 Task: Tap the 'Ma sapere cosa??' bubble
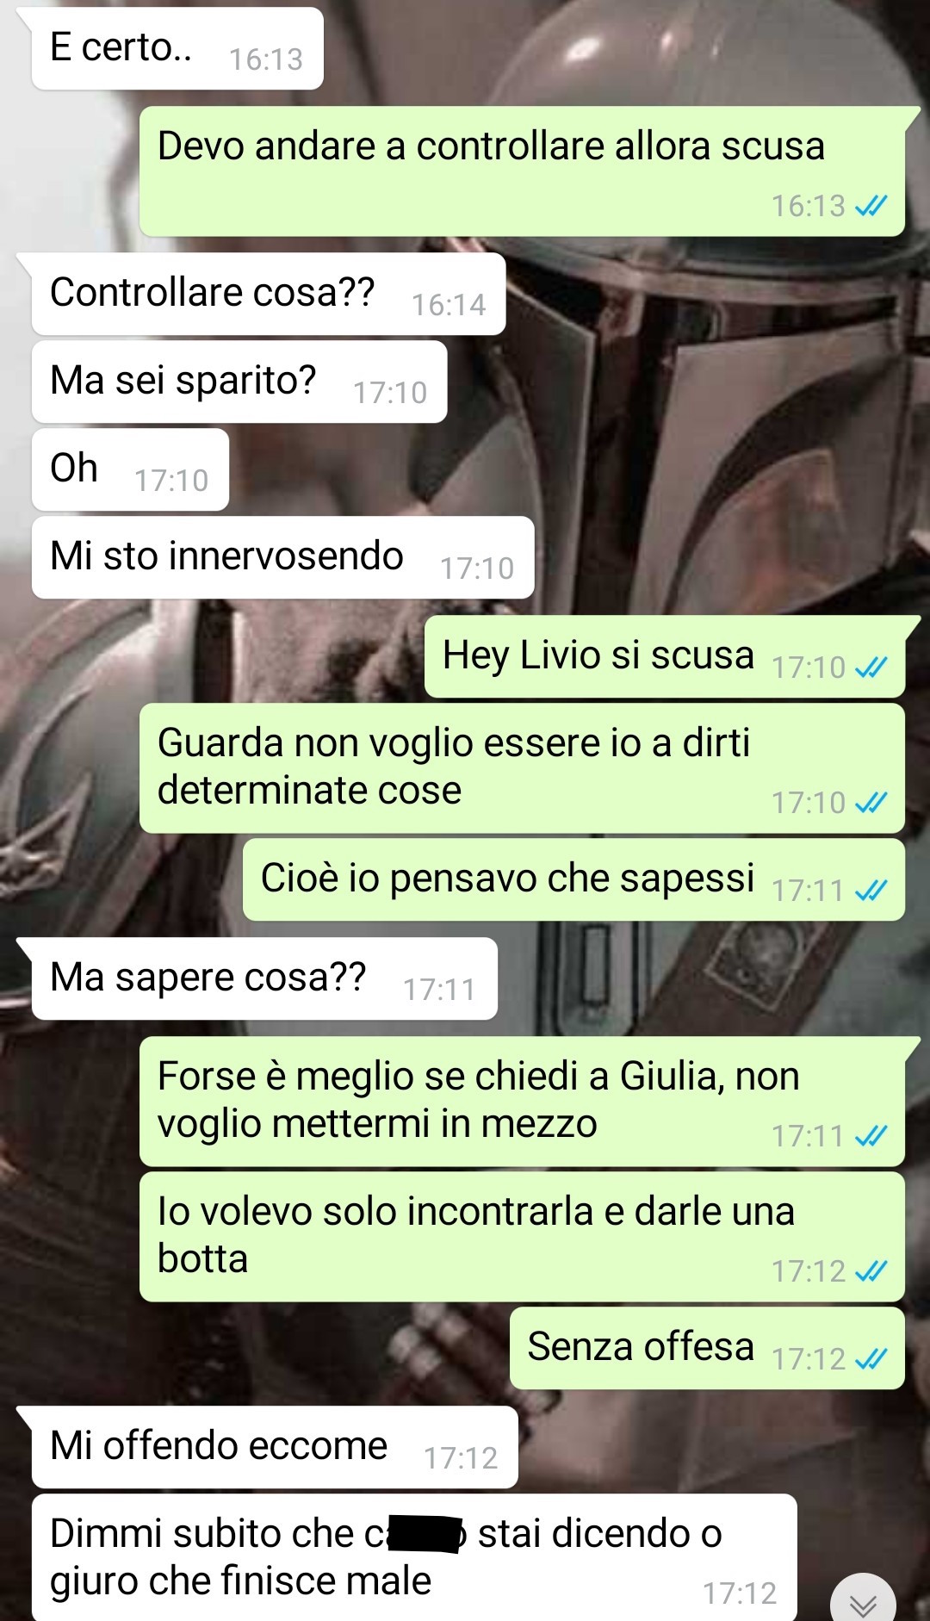[264, 978]
